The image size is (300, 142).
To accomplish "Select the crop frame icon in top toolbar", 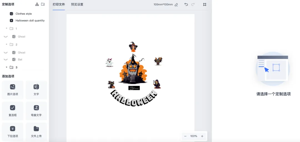I will coord(204,4).
